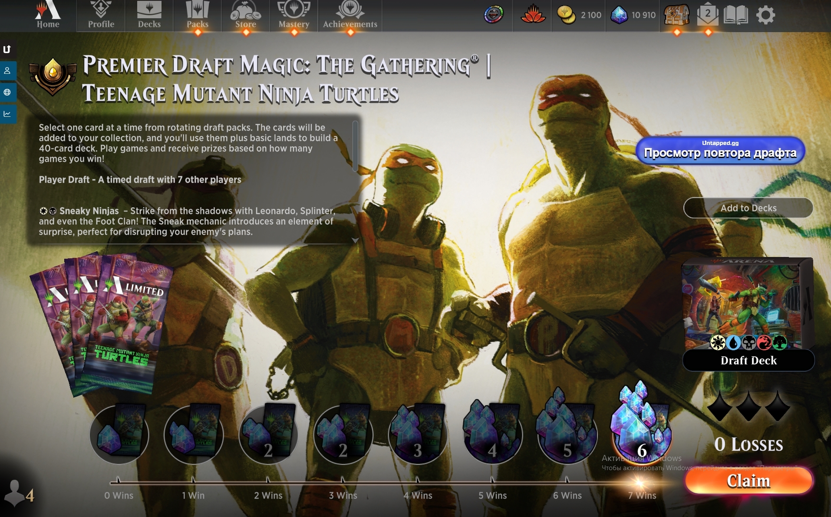Screen dimensions: 831x517
Task: Click the Sneaky Ninjas archetype text
Action: click(187, 221)
